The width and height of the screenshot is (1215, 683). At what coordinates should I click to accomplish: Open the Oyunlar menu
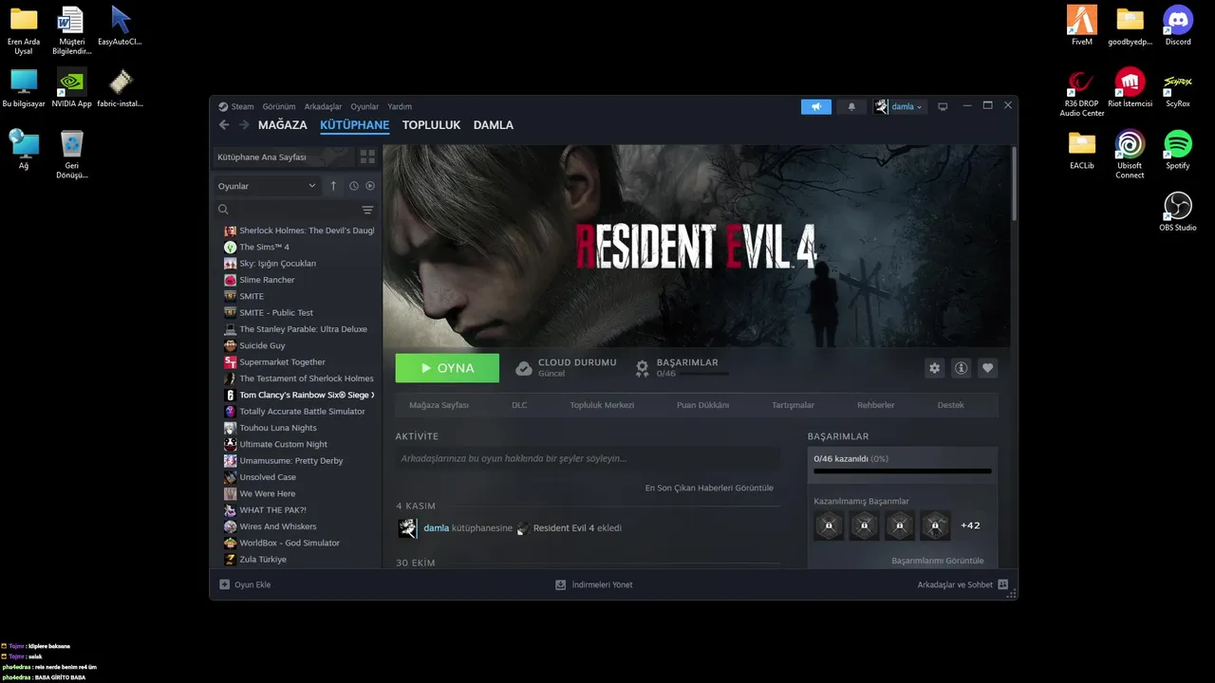[x=364, y=106]
